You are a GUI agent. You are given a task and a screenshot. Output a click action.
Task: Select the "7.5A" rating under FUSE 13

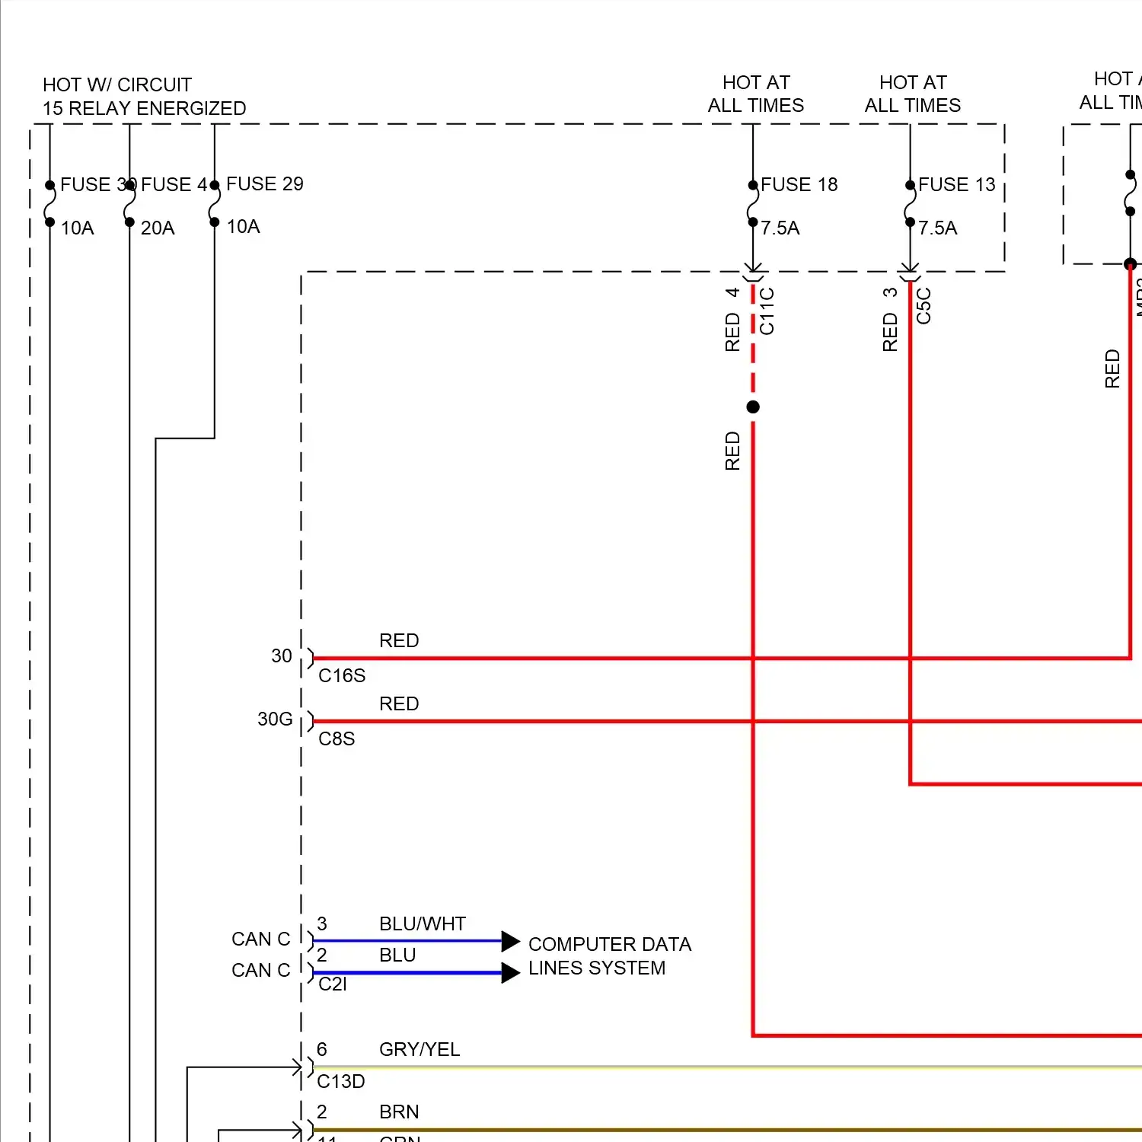tap(938, 228)
